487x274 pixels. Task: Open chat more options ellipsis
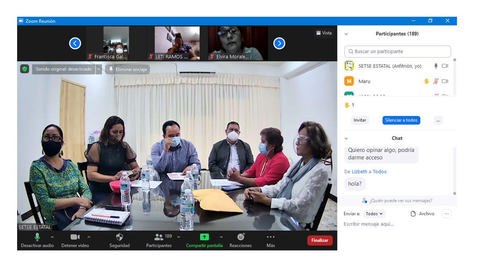[x=447, y=214]
